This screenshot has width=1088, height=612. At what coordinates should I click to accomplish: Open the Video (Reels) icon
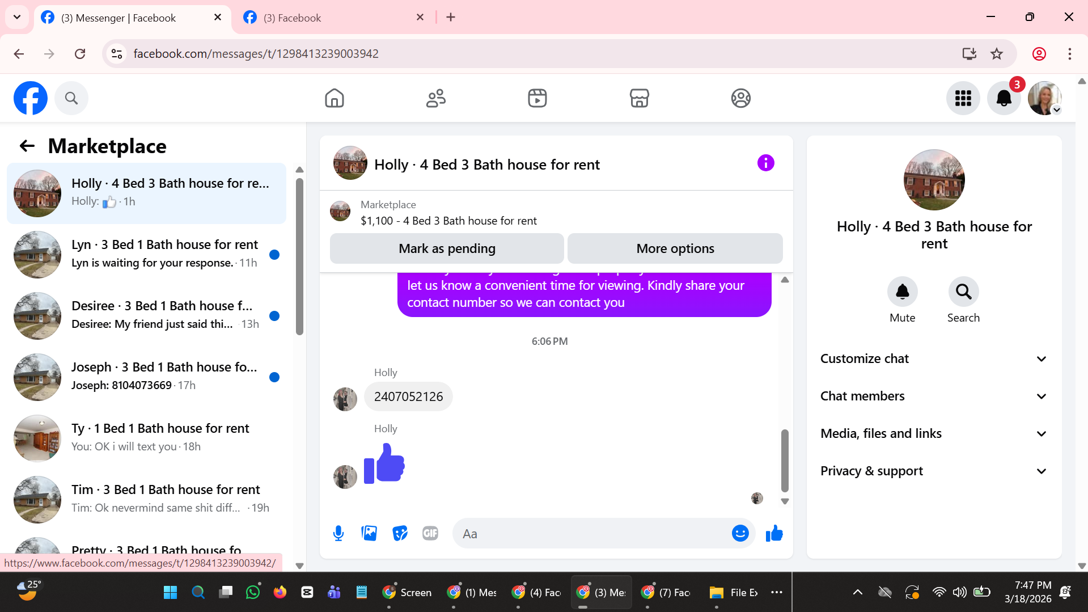[x=537, y=98]
